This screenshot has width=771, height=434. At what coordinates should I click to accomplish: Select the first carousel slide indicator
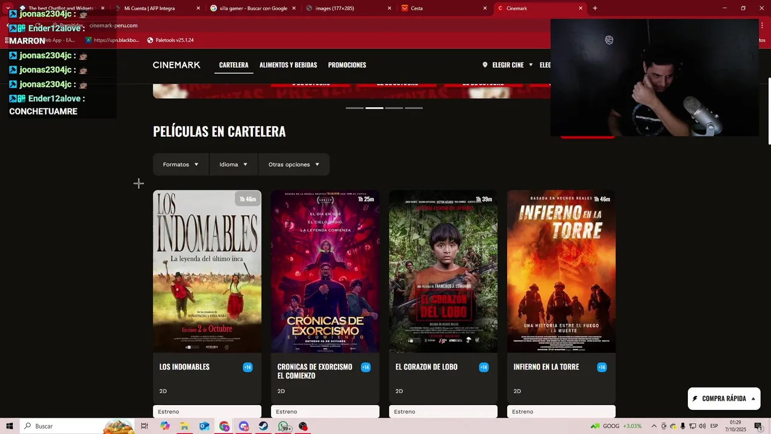tap(355, 108)
